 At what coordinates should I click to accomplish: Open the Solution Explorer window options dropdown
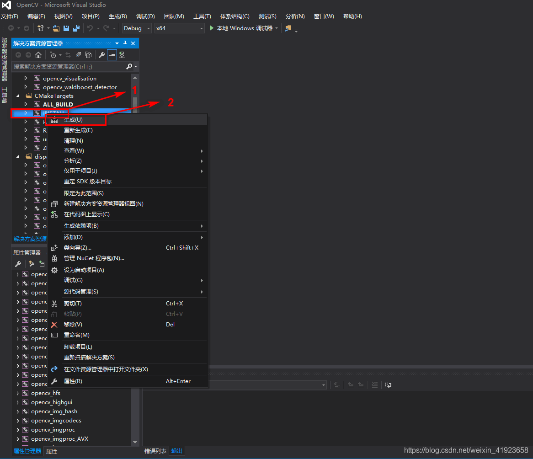tap(117, 43)
